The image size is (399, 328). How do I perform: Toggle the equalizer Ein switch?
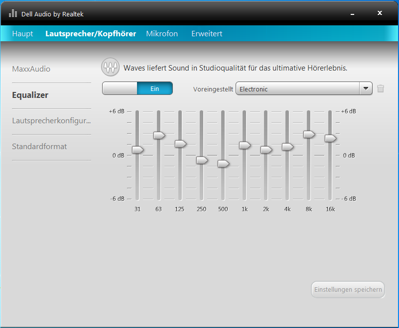pos(154,88)
